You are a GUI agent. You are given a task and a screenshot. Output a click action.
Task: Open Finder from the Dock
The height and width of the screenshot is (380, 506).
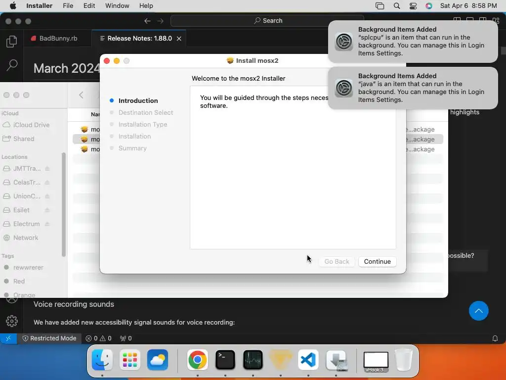point(102,360)
